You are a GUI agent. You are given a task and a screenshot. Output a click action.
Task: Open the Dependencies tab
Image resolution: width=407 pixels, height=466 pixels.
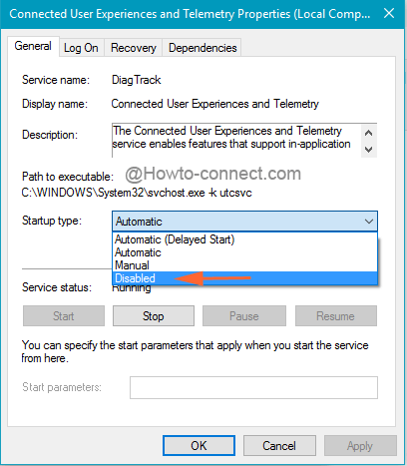(x=203, y=48)
